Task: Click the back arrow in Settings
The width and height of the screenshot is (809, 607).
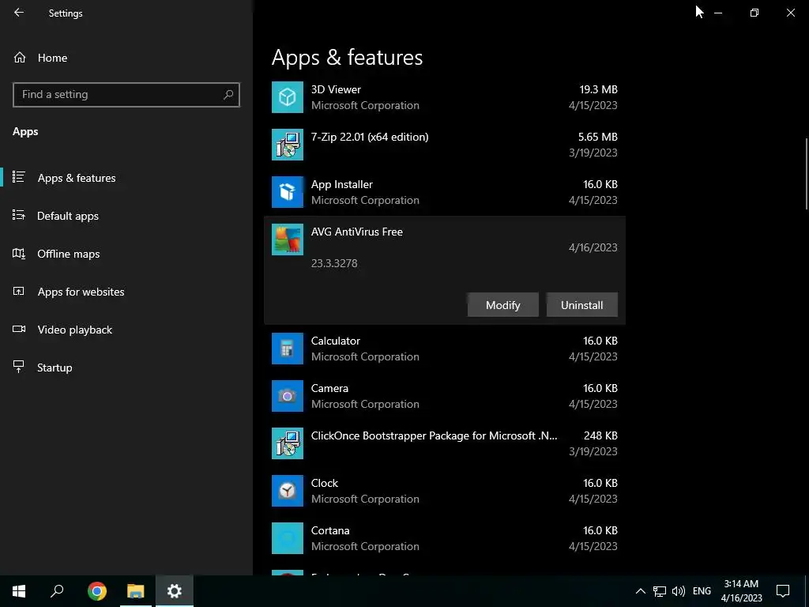Action: (19, 13)
